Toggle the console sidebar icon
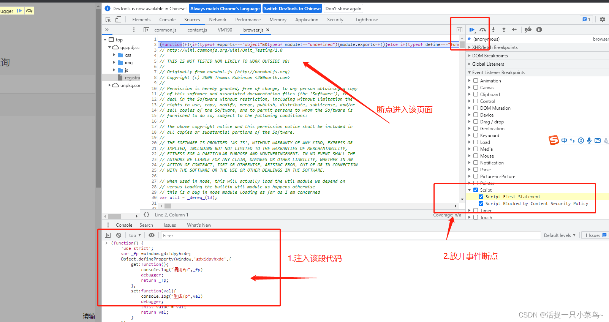Viewport: 609px width, 322px height. 108,235
